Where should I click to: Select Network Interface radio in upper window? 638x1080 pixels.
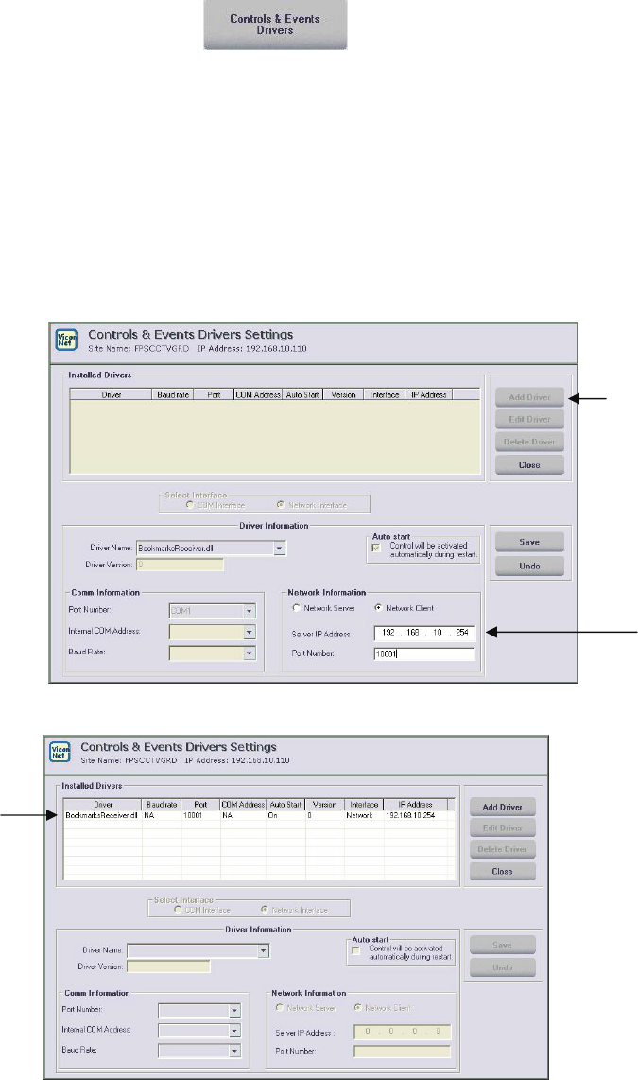tap(280, 505)
